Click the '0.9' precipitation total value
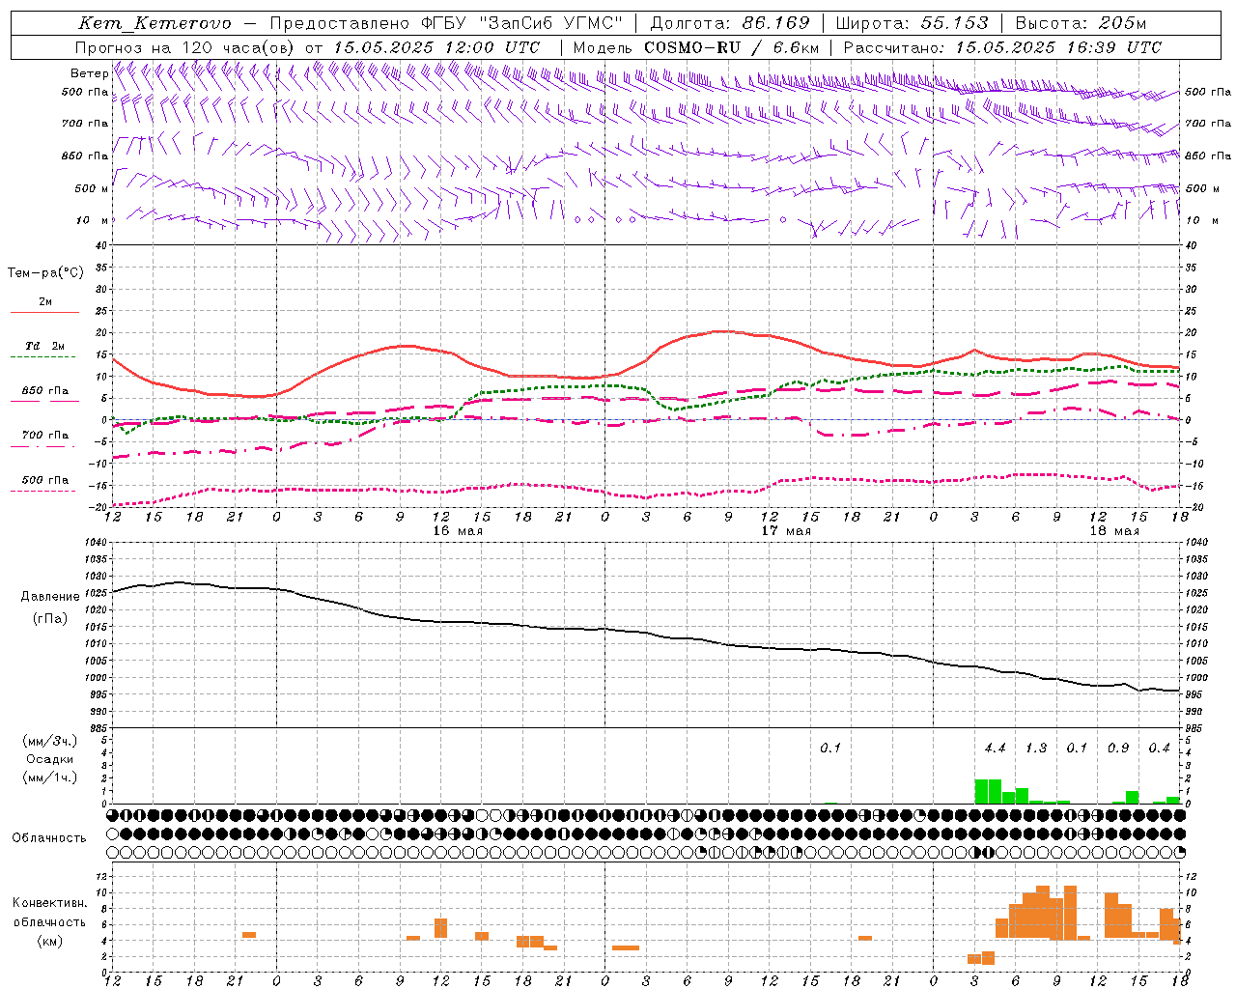The image size is (1236, 989). (x=1118, y=748)
